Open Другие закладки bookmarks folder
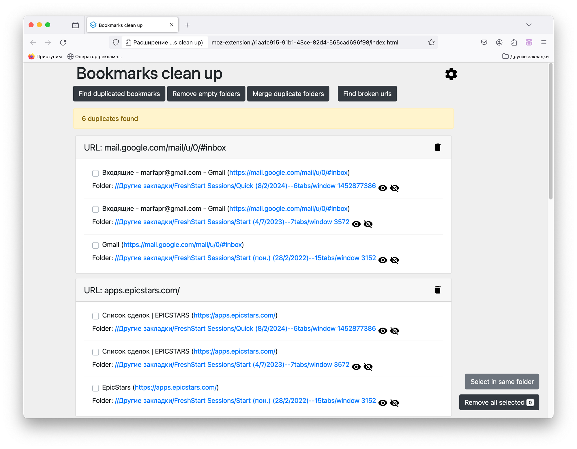This screenshot has height=449, width=577. pos(525,57)
